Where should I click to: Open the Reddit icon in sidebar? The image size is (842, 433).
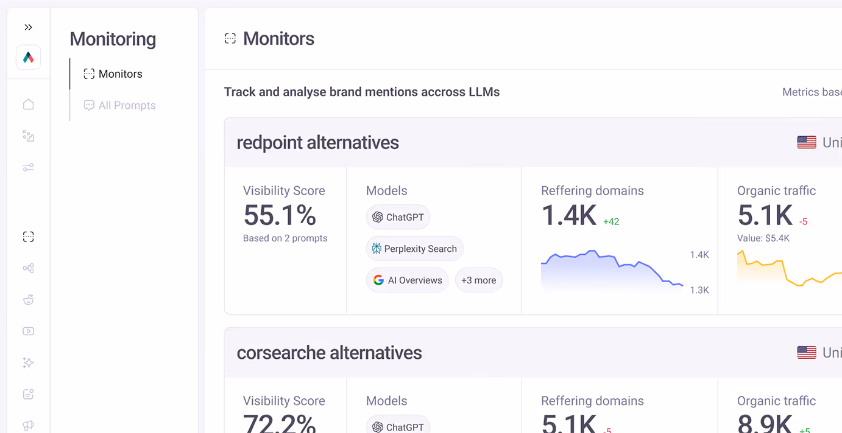pos(28,300)
